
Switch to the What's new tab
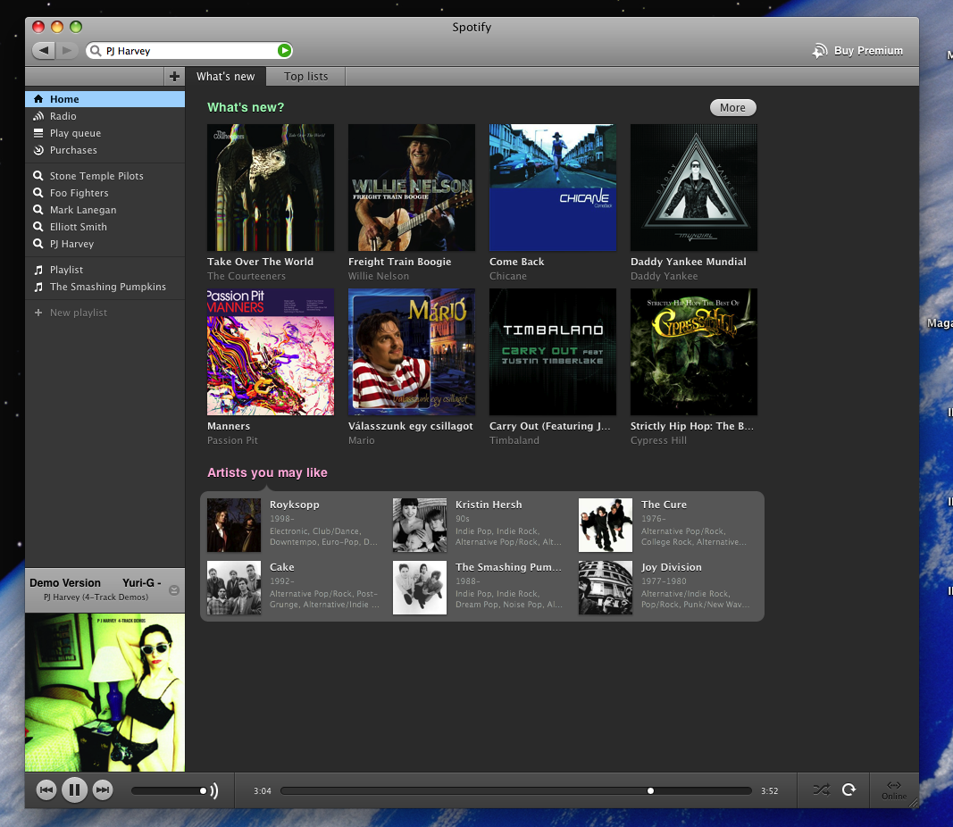[x=225, y=77]
